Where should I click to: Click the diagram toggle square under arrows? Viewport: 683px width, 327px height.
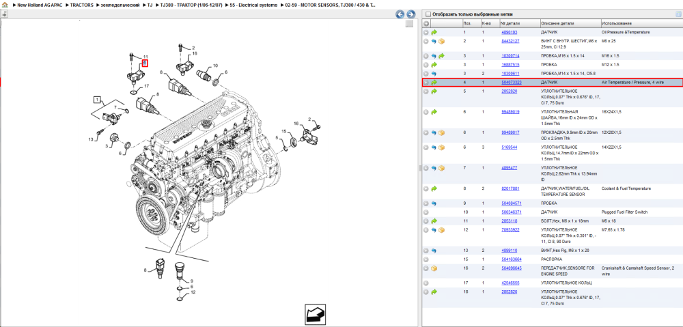click(409, 23)
